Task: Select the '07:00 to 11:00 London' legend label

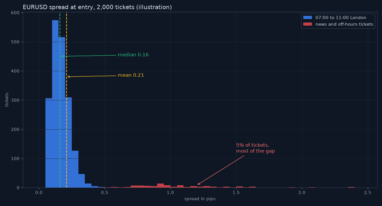Action: click(341, 18)
